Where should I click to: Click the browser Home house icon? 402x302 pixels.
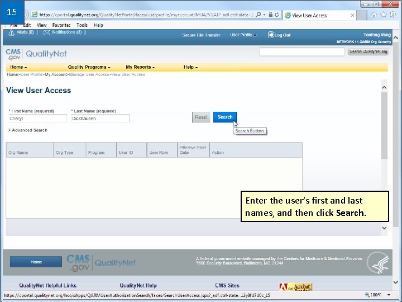pos(374,15)
